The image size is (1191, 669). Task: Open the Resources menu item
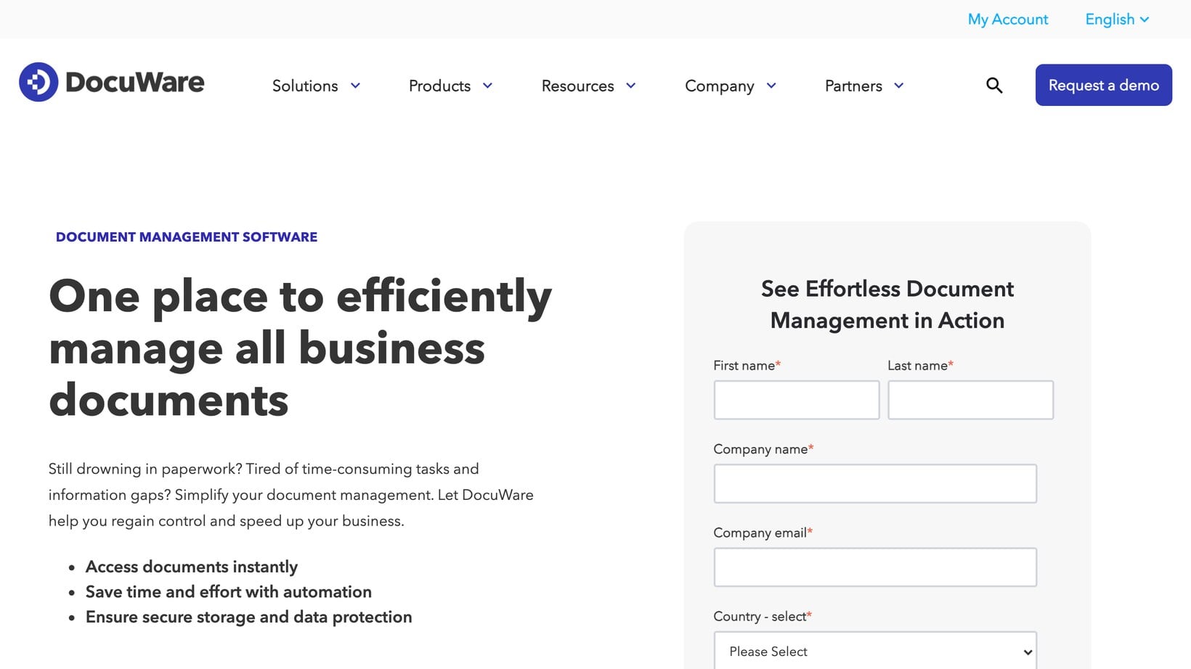coord(577,86)
